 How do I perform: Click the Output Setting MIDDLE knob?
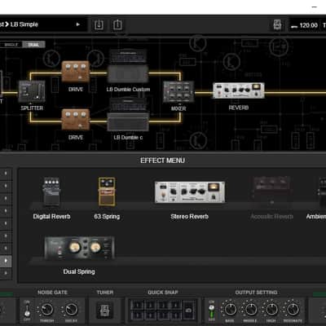tap(250, 309)
